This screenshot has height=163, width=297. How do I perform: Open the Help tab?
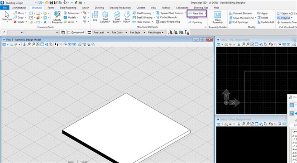[x=216, y=8]
